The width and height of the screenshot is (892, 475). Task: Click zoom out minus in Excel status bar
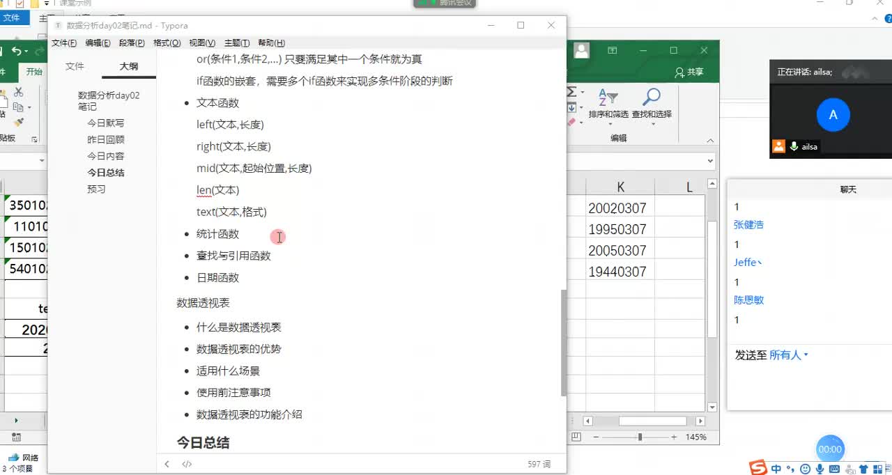[x=597, y=437]
